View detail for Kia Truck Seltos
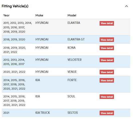This screenshot has height=119, width=135. 107,113
